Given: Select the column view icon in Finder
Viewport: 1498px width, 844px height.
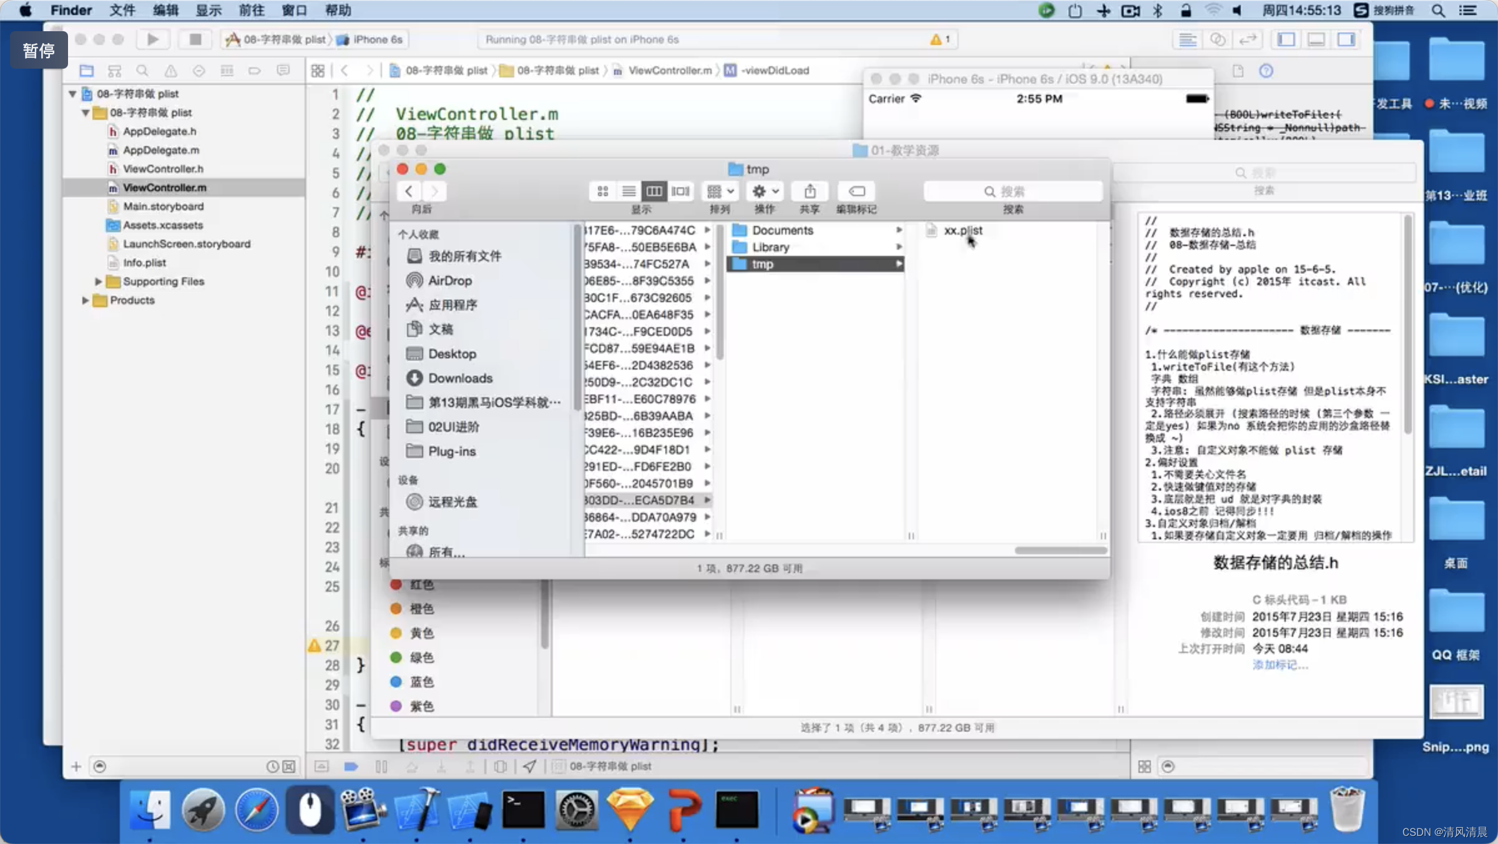Looking at the screenshot, I should pyautogui.click(x=654, y=192).
